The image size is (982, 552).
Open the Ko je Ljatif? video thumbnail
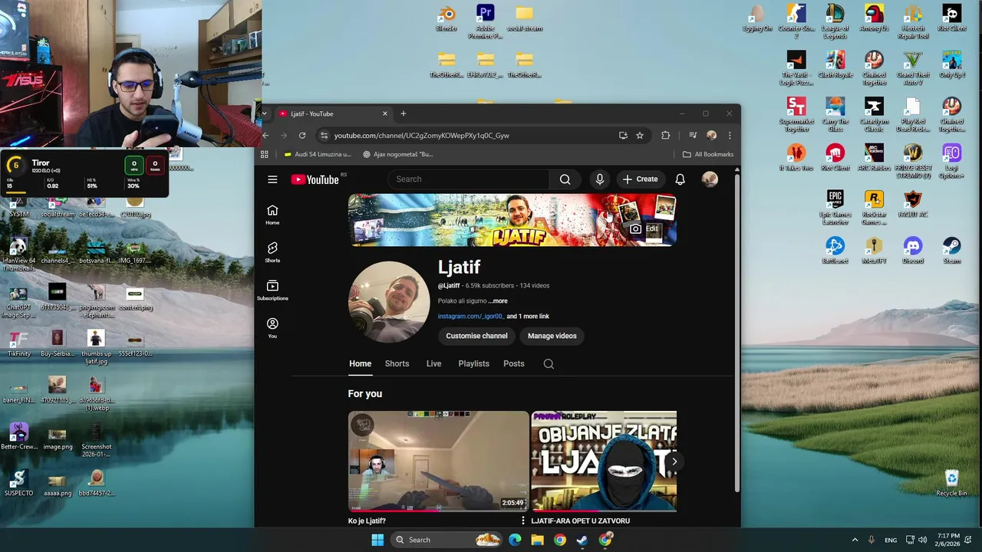(439, 461)
